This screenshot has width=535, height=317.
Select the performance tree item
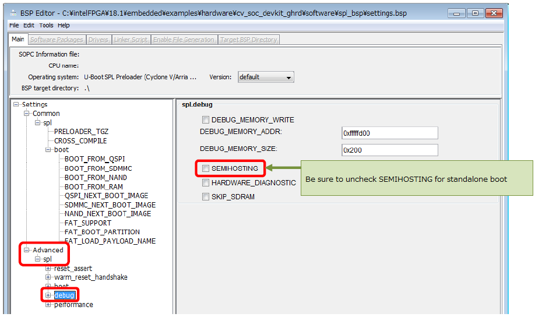(x=73, y=304)
